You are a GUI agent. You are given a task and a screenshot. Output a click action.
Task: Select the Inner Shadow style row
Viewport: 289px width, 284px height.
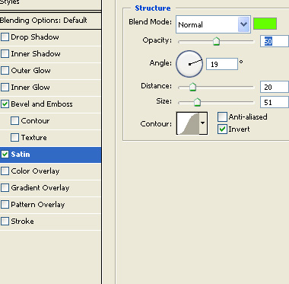tap(50, 54)
